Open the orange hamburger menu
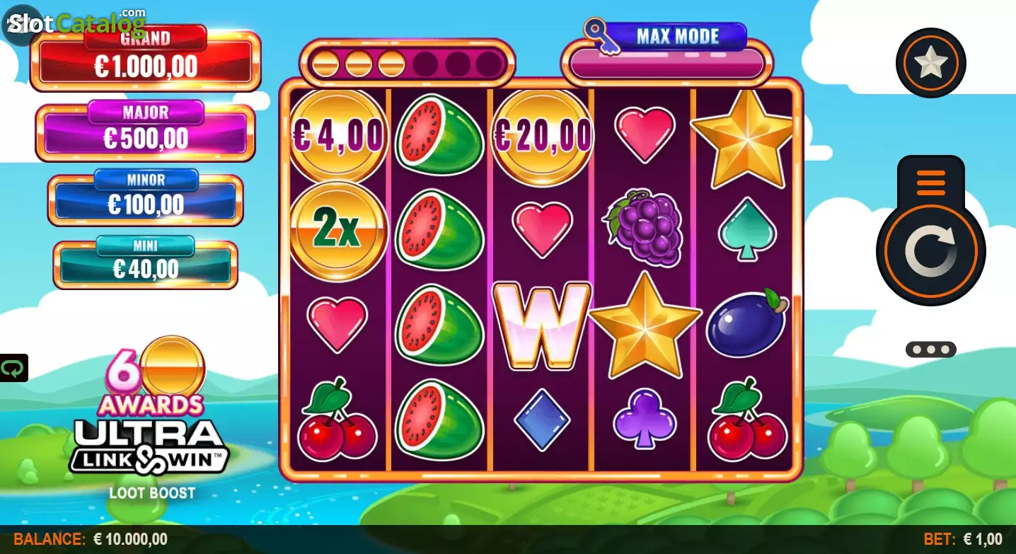The height and width of the screenshot is (554, 1016). (930, 183)
